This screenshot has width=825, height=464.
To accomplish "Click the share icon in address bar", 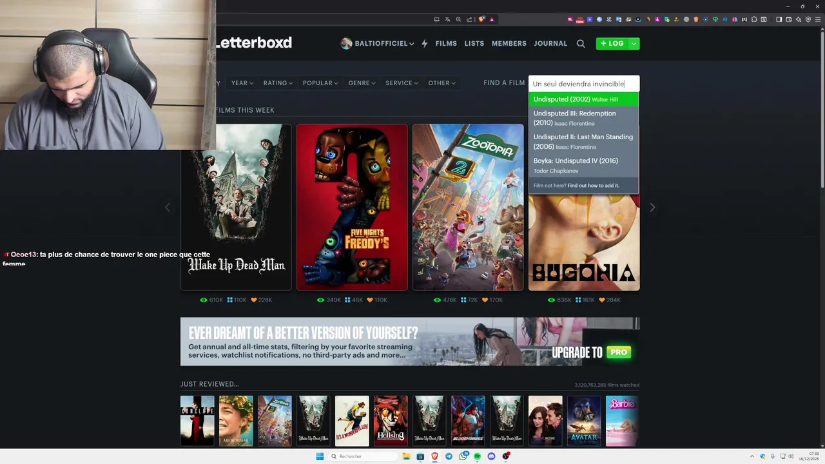I will coord(469,19).
